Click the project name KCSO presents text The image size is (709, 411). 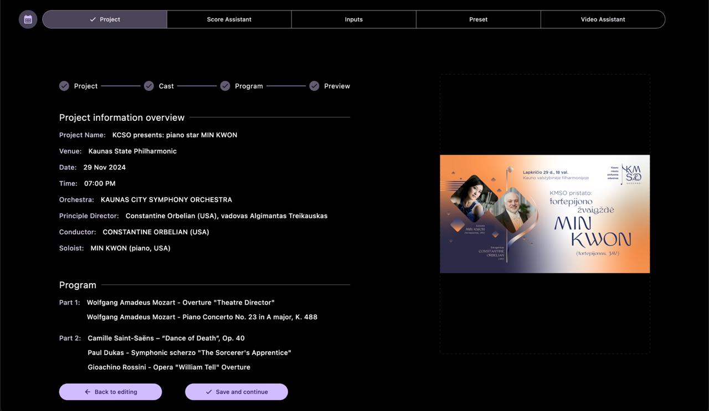point(175,135)
